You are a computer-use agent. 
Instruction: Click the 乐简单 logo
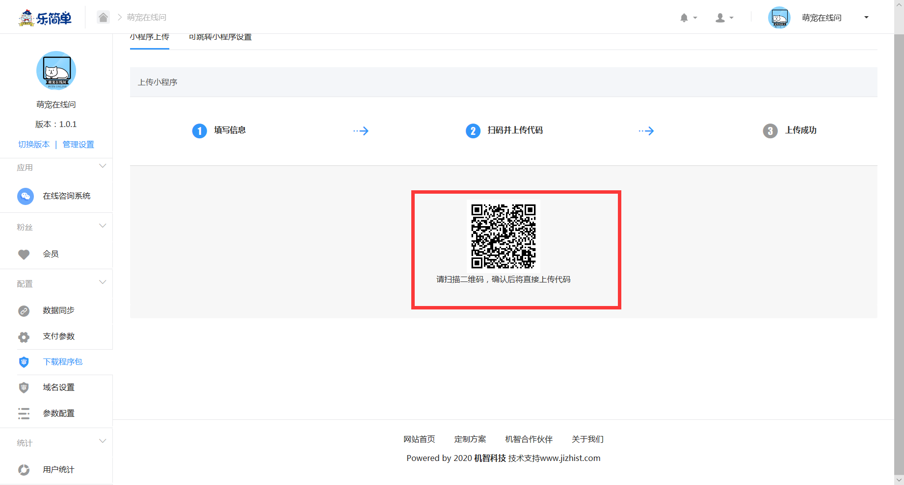[45, 18]
